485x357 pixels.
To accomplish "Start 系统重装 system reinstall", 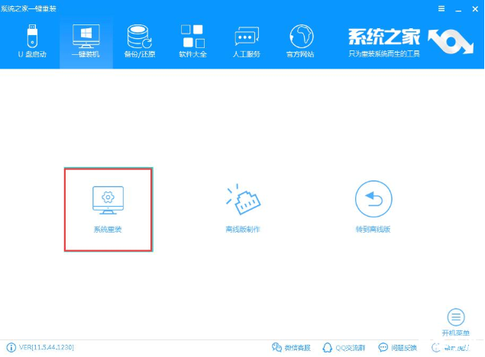I will click(108, 209).
